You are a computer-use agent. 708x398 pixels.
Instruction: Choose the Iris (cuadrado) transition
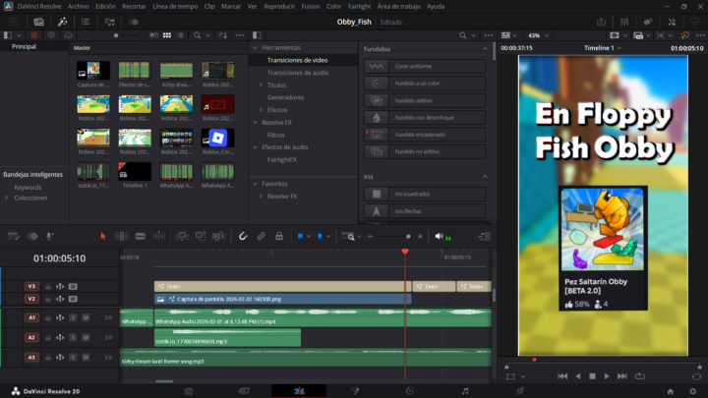pos(425,194)
